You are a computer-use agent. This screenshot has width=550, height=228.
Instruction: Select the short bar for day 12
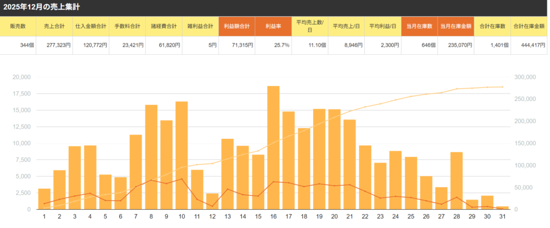point(212,201)
